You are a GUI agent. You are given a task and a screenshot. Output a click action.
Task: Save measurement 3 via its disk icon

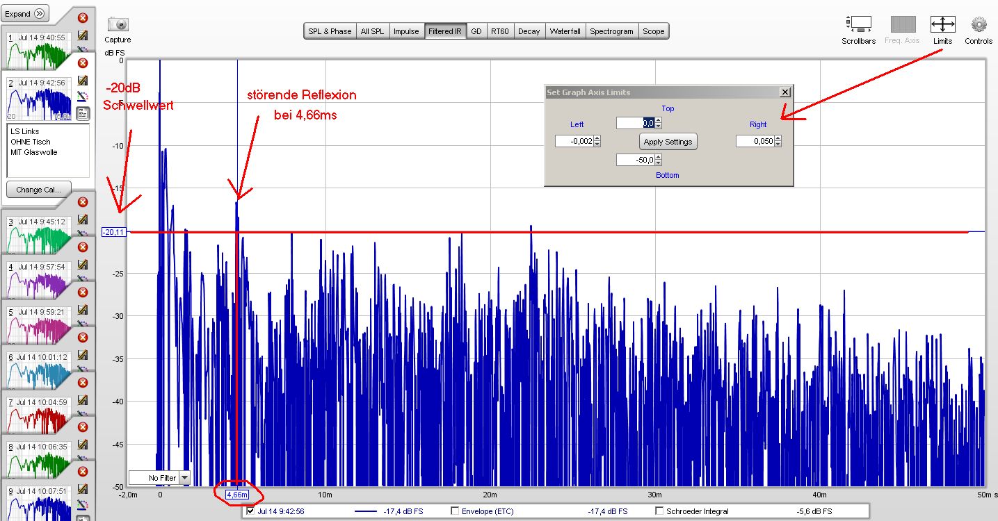point(83,220)
